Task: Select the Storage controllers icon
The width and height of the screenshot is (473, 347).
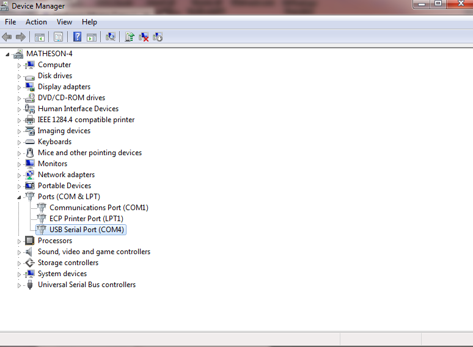Action: (30, 263)
